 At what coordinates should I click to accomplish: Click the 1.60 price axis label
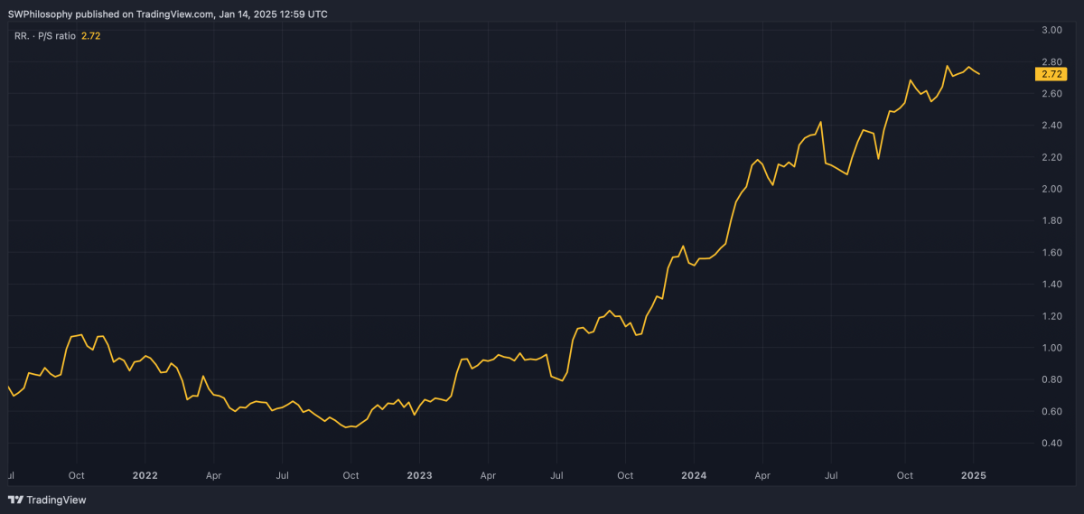[1051, 253]
